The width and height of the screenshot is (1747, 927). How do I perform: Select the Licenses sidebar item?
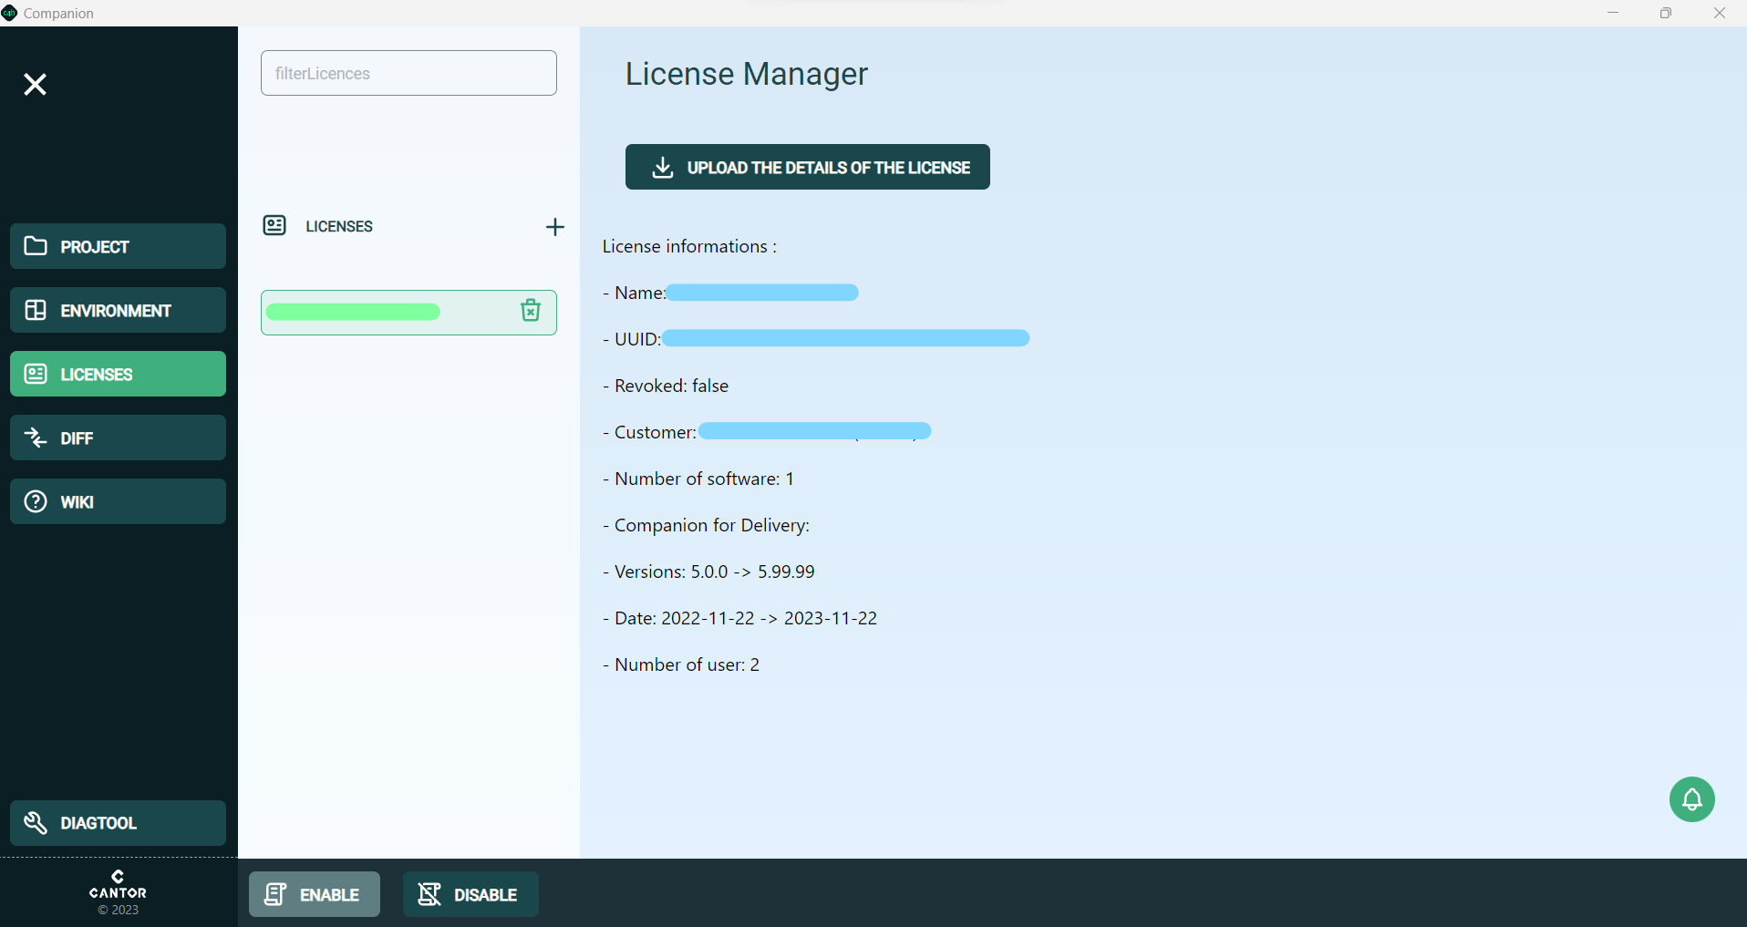tap(118, 374)
